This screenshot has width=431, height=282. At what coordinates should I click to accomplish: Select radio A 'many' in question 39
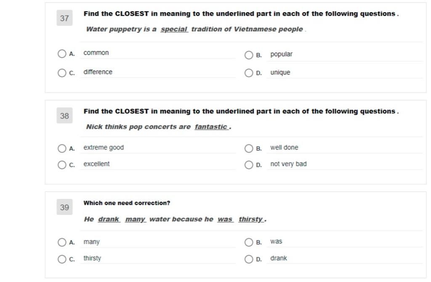(x=62, y=242)
